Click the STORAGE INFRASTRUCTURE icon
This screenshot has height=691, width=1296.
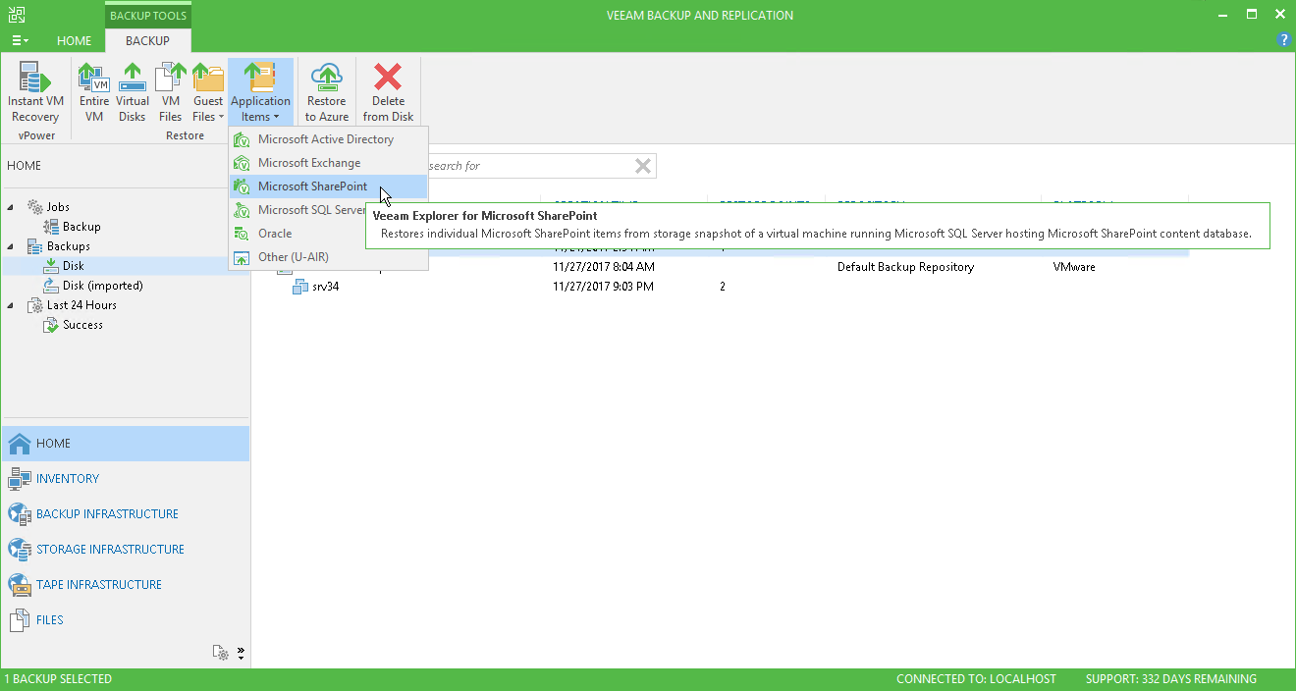pos(20,550)
